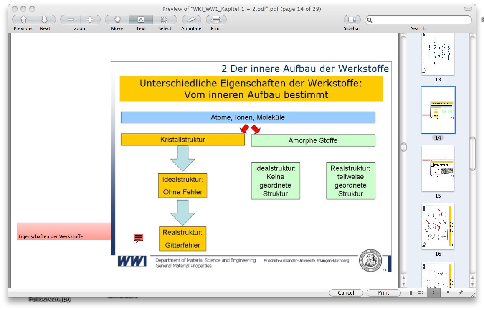Click the 'Kristallstruktur' box on the slide
Viewport: 484px width, 310px height.
183,140
